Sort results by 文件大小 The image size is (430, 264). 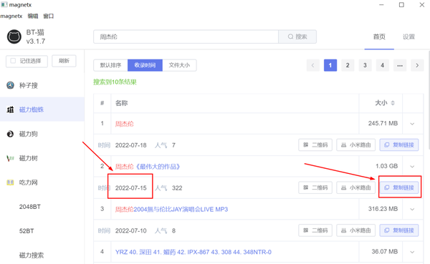[179, 65]
